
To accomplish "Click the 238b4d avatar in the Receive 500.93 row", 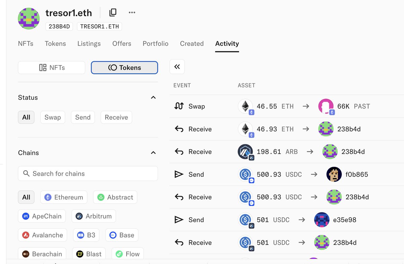I will point(334,197).
